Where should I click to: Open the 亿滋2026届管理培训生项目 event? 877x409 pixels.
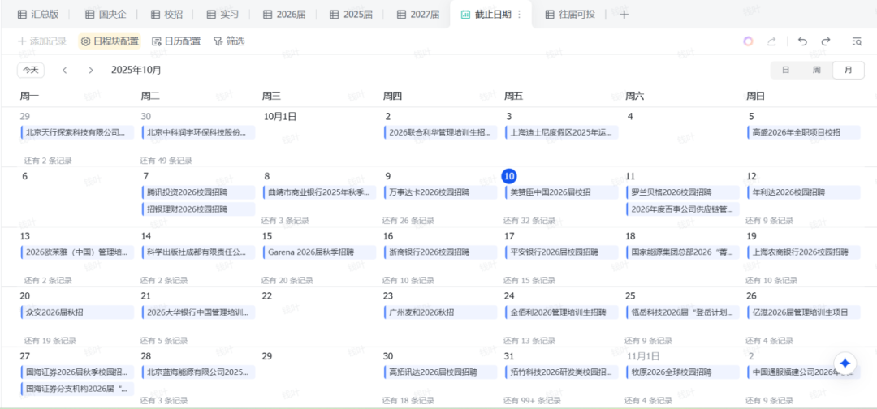pos(804,312)
